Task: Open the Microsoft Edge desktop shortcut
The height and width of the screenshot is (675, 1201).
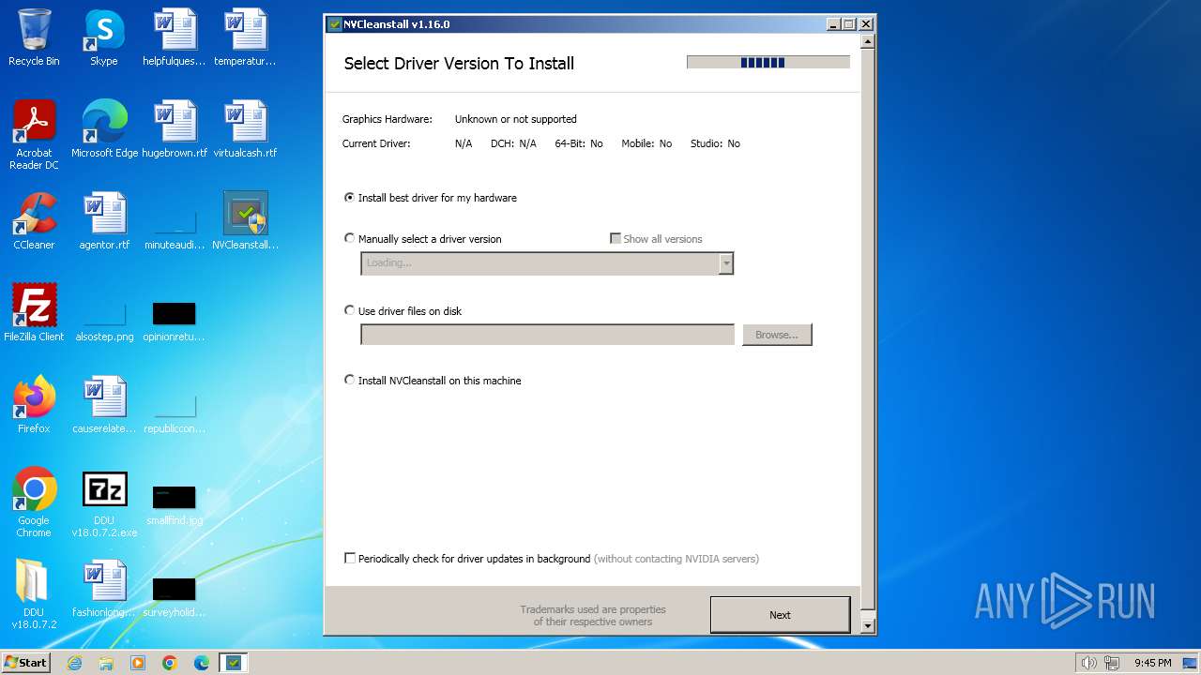Action: [104, 130]
